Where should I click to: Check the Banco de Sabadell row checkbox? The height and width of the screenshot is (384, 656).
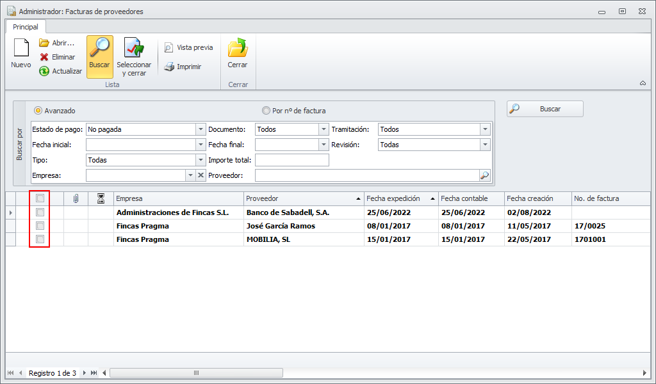coord(40,212)
